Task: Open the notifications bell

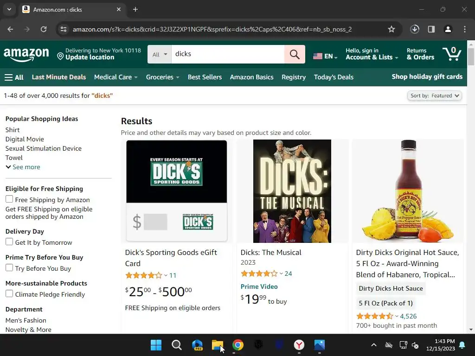Action: click(462, 345)
